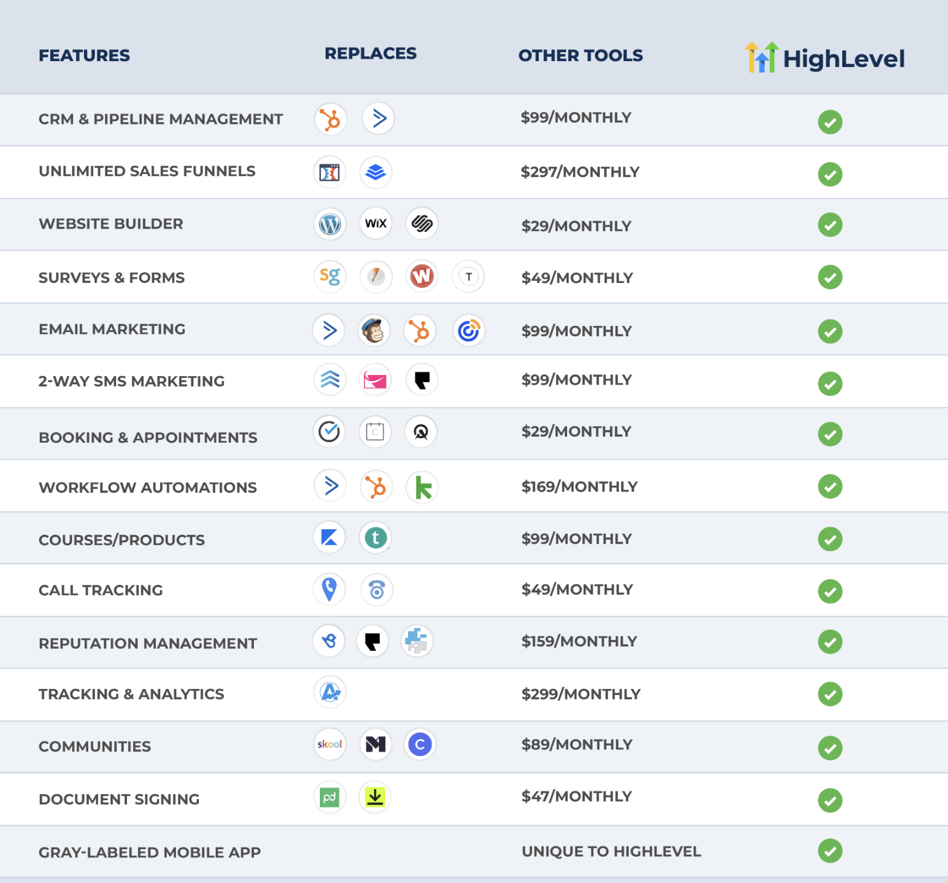
Task: Click green checkmark for Email Marketing
Action: (830, 331)
